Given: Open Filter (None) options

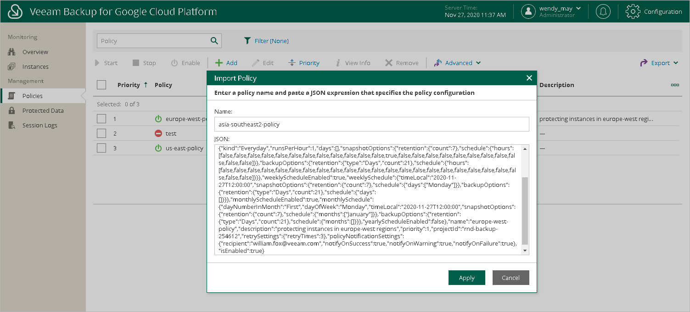Looking at the screenshot, I should click(x=266, y=41).
